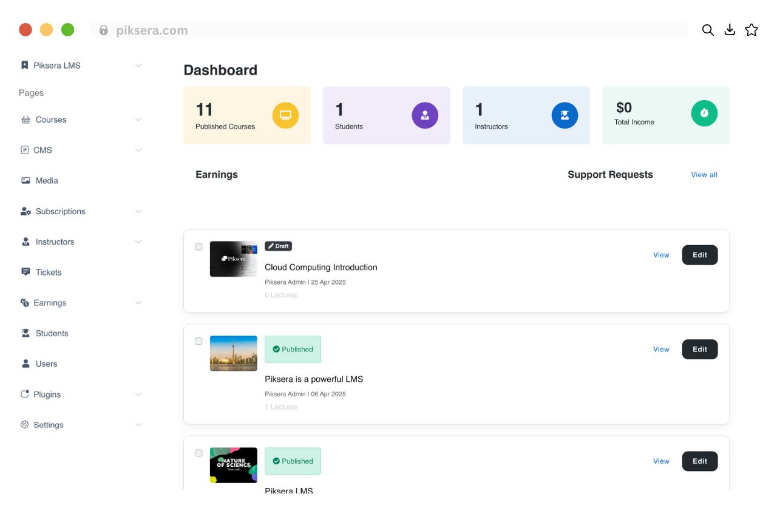The image size is (777, 505).
Task: Expand the Courses sidebar menu chevron
Action: point(138,120)
